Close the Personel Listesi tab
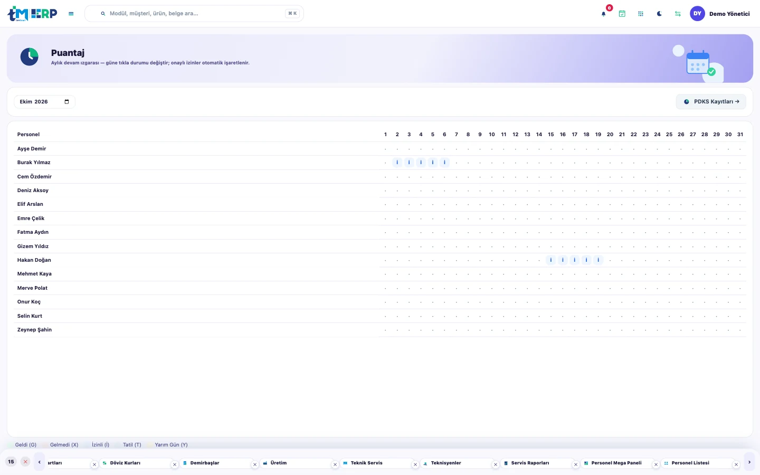This screenshot has width=760, height=475. tap(736, 465)
